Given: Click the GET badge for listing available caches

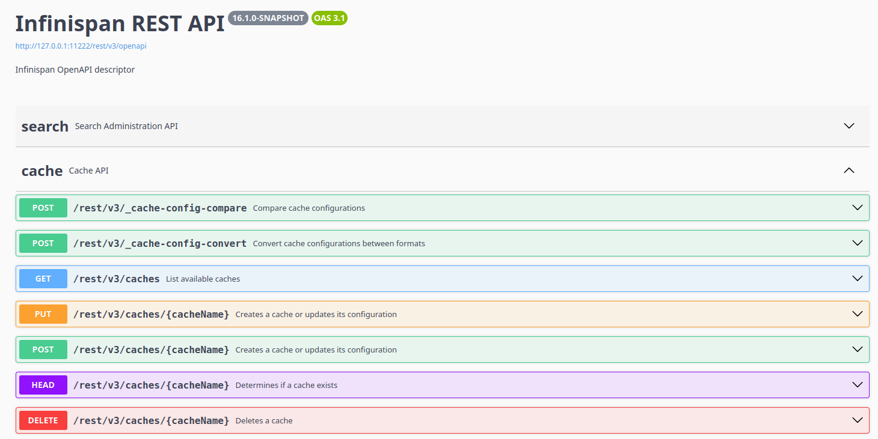Looking at the screenshot, I should (x=43, y=279).
